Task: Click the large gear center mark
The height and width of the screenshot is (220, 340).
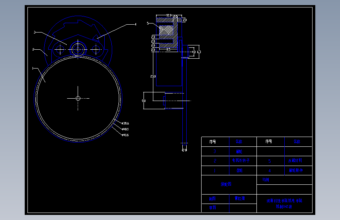Action: [x=78, y=98]
